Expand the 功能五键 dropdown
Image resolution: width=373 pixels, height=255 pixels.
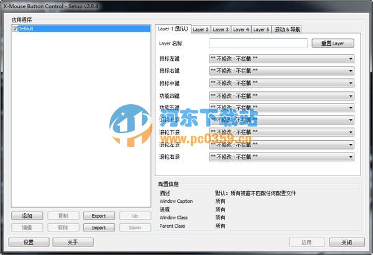(x=282, y=107)
